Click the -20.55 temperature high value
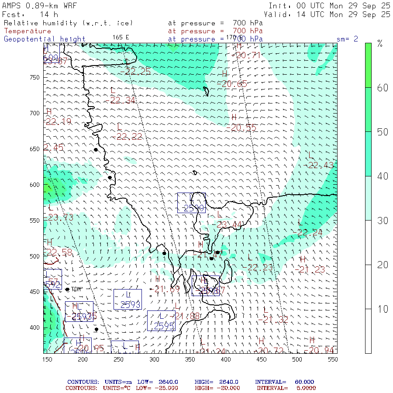393x393 pixels. (x=241, y=128)
